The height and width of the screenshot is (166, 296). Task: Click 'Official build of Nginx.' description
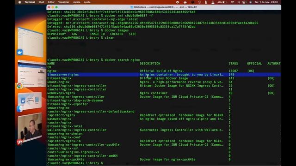[x=162, y=71]
